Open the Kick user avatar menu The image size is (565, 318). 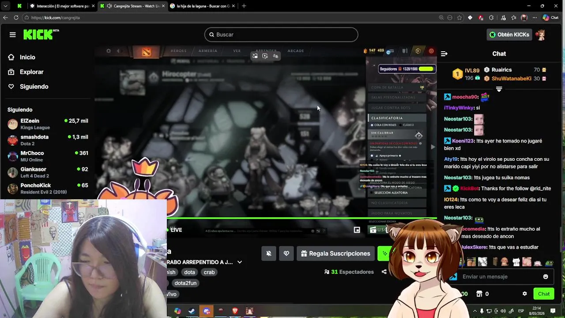(541, 34)
